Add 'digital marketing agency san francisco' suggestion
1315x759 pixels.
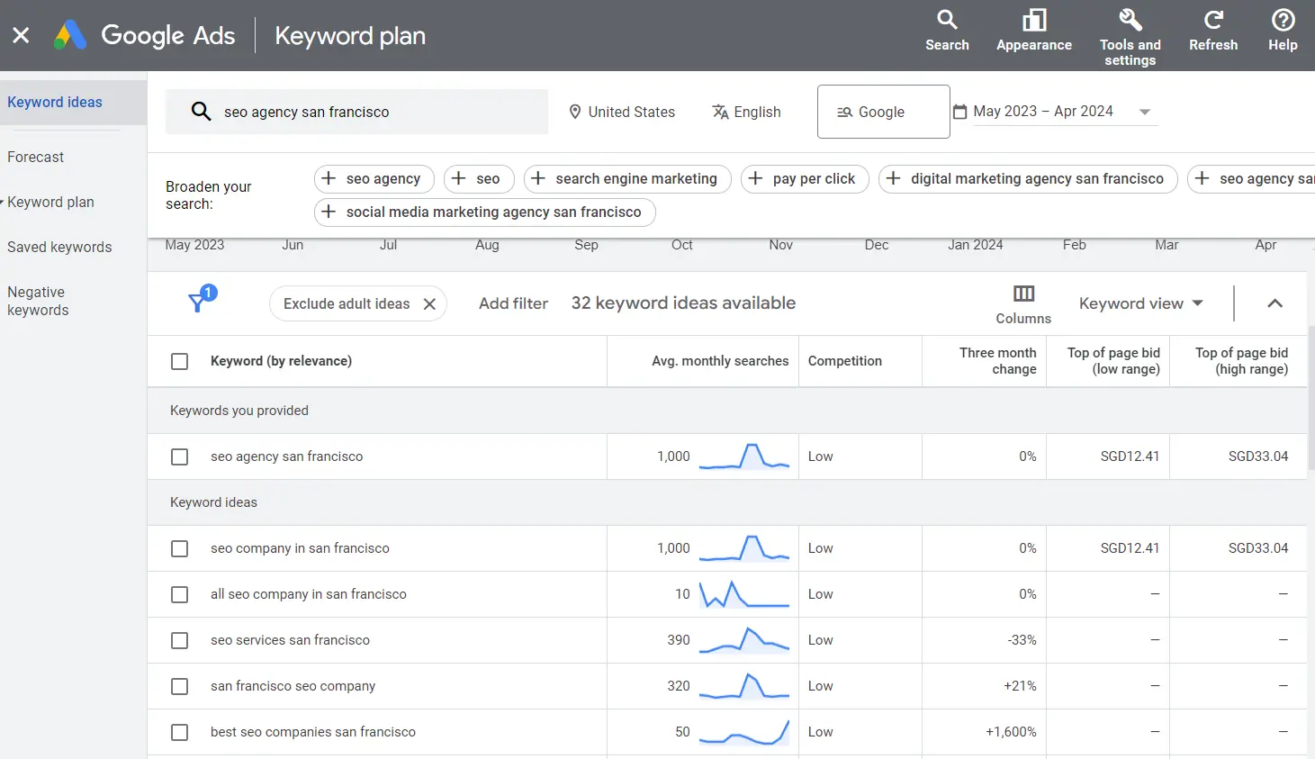point(1028,179)
